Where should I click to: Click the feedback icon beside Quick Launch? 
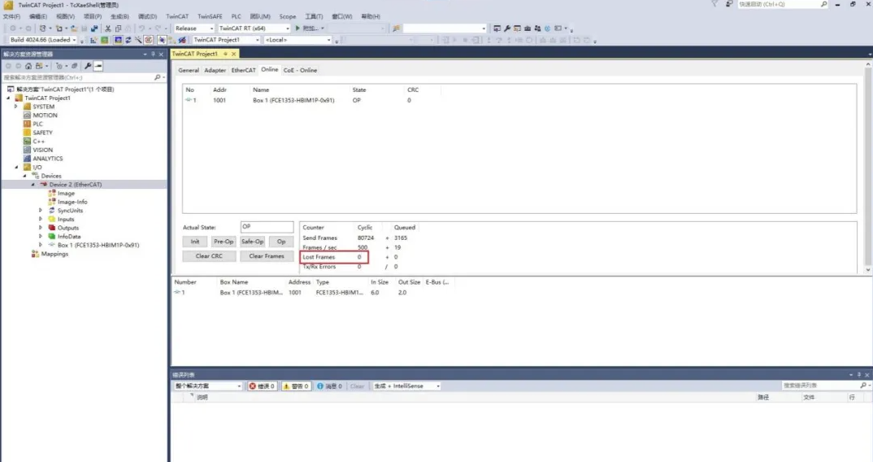pyautogui.click(x=729, y=4)
